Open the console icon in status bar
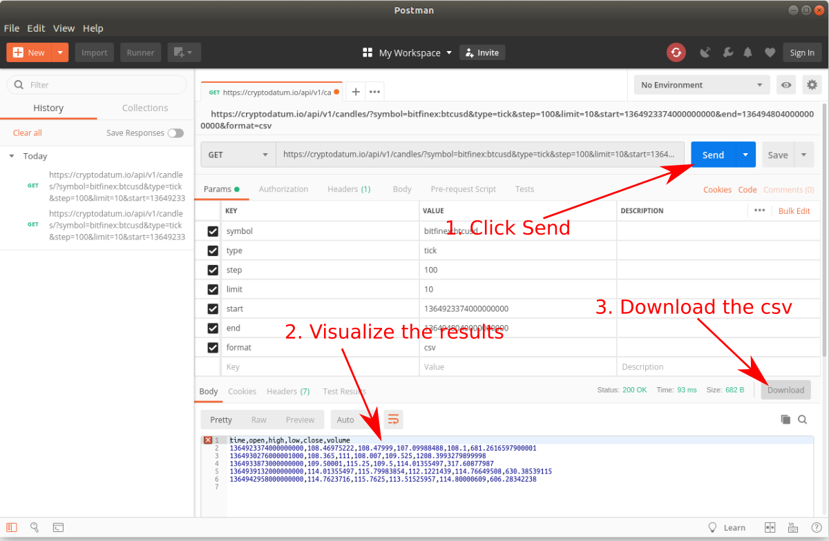This screenshot has height=541, width=829. point(59,528)
